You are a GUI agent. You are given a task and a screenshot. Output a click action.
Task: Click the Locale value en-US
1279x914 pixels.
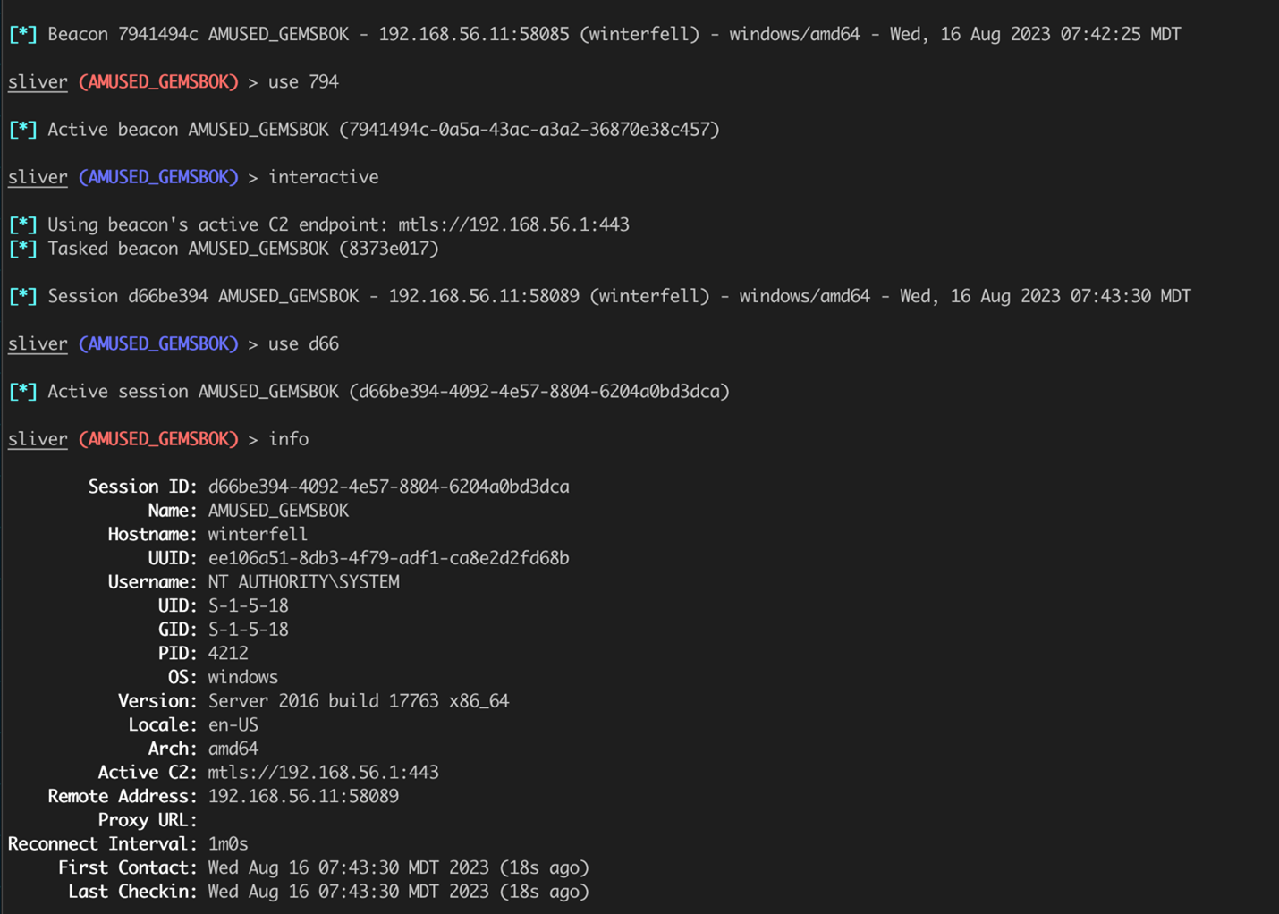pos(233,725)
